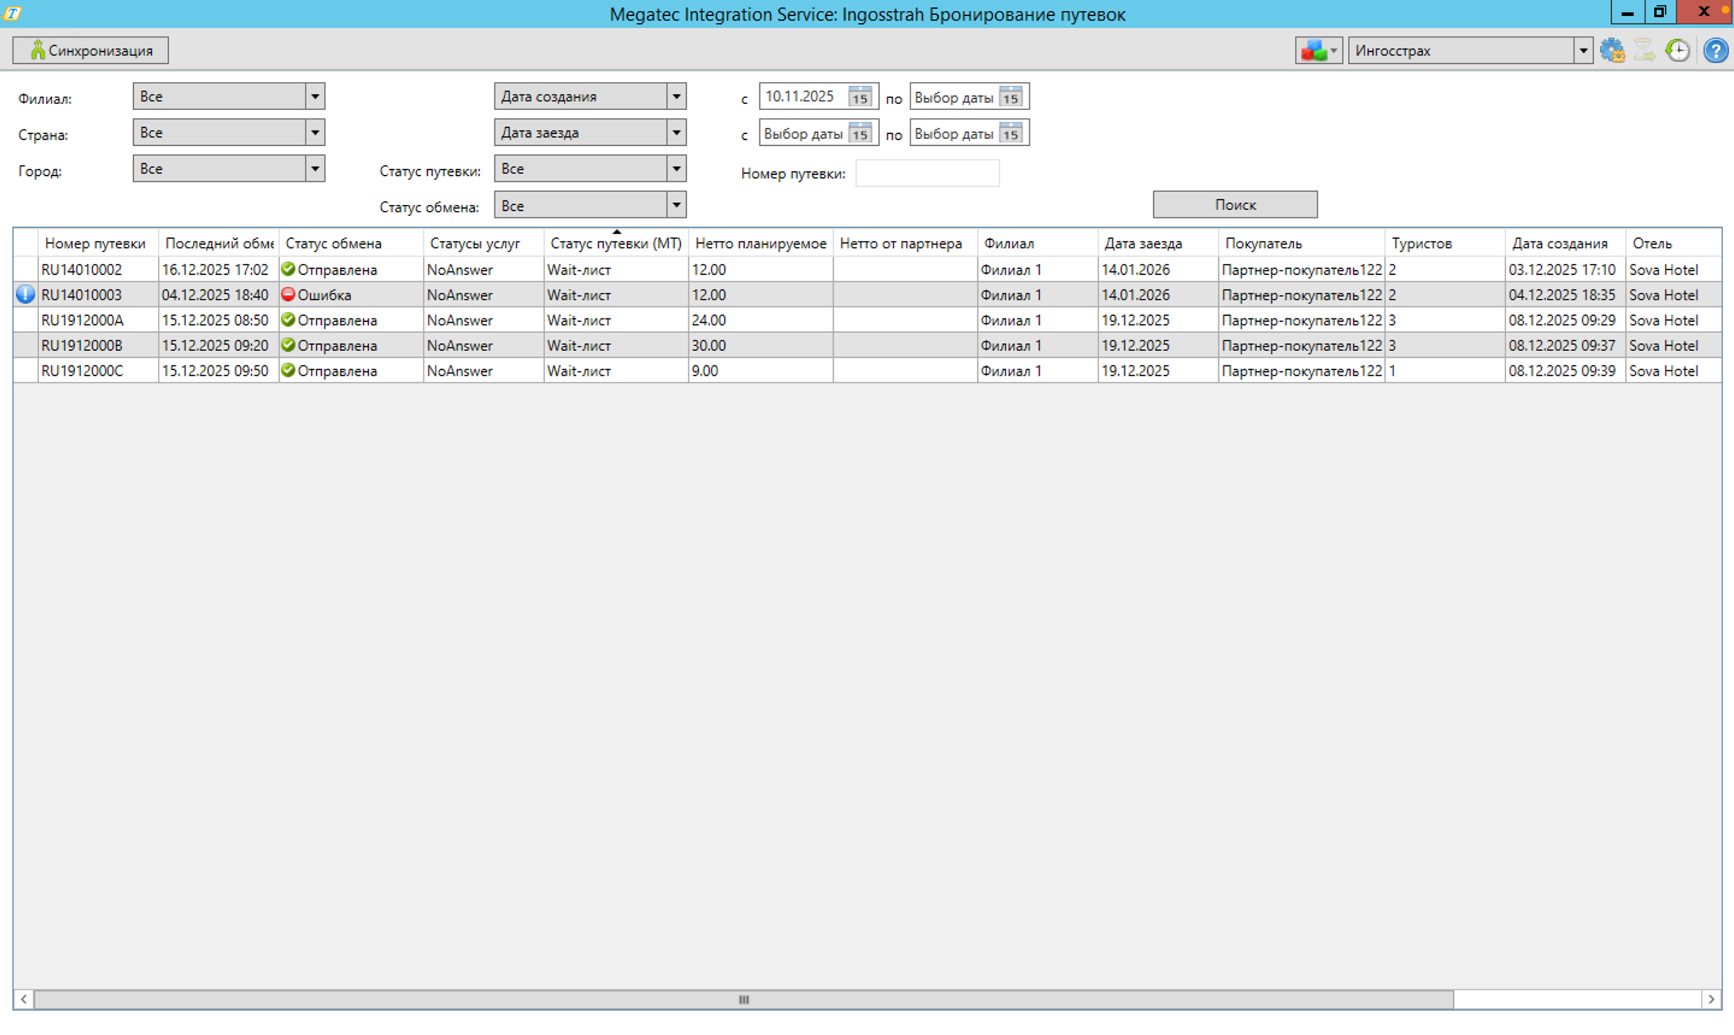The width and height of the screenshot is (1734, 1035).
Task: Select row RU1912000B in the table
Action: point(81,346)
